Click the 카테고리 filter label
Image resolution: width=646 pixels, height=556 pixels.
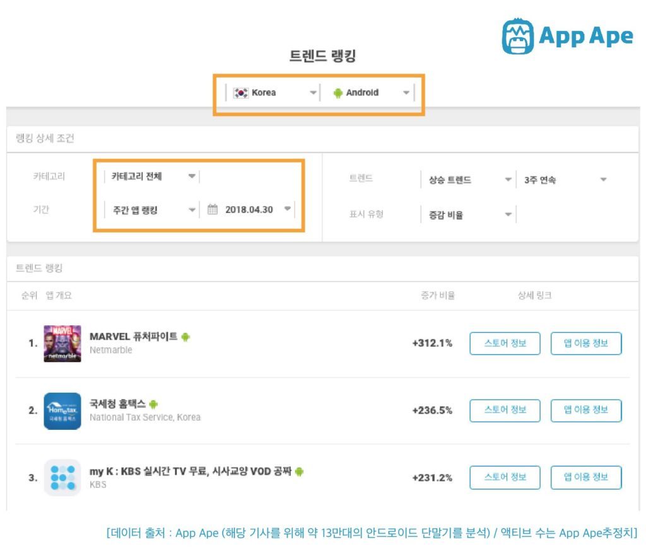pyautogui.click(x=49, y=177)
